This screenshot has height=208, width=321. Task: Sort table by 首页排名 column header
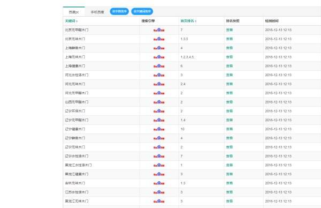(x=188, y=21)
